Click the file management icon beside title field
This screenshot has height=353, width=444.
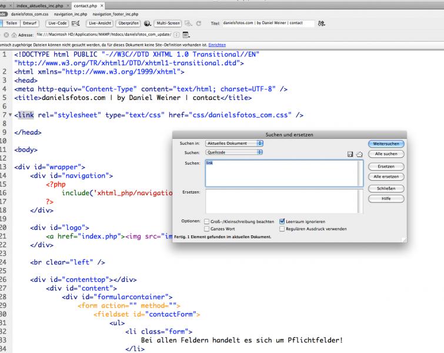coord(321,23)
